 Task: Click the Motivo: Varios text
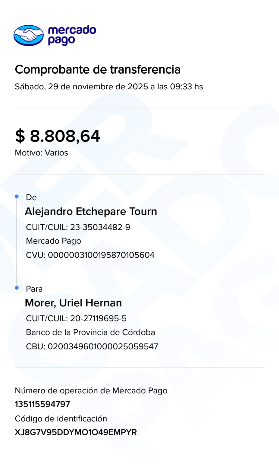pos(41,153)
